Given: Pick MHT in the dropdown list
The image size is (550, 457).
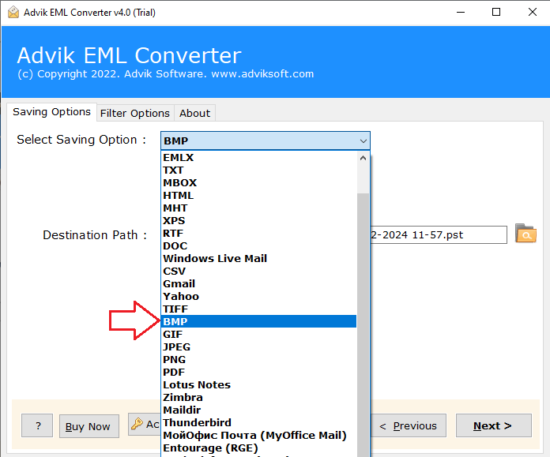Looking at the screenshot, I should click(x=258, y=208).
